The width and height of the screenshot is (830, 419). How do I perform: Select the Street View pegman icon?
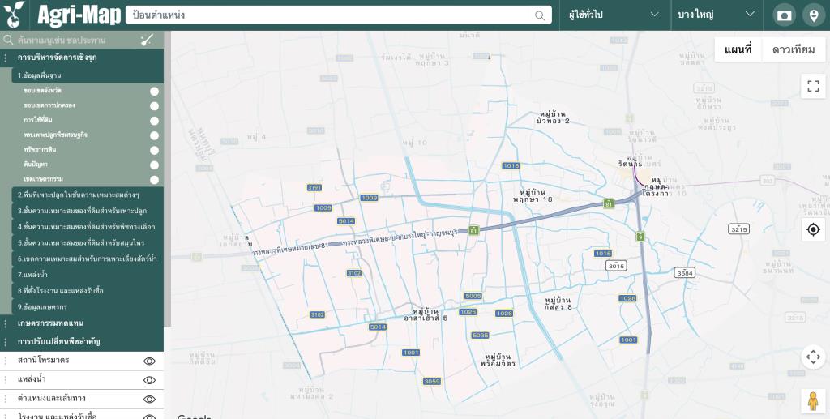click(813, 401)
